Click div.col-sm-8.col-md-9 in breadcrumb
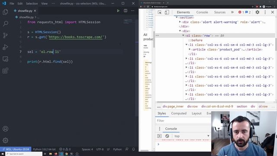 217,107
